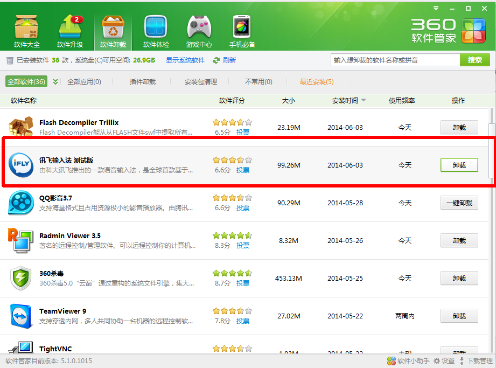
Task: Click the 360 软件管家 logo
Action: 449,31
